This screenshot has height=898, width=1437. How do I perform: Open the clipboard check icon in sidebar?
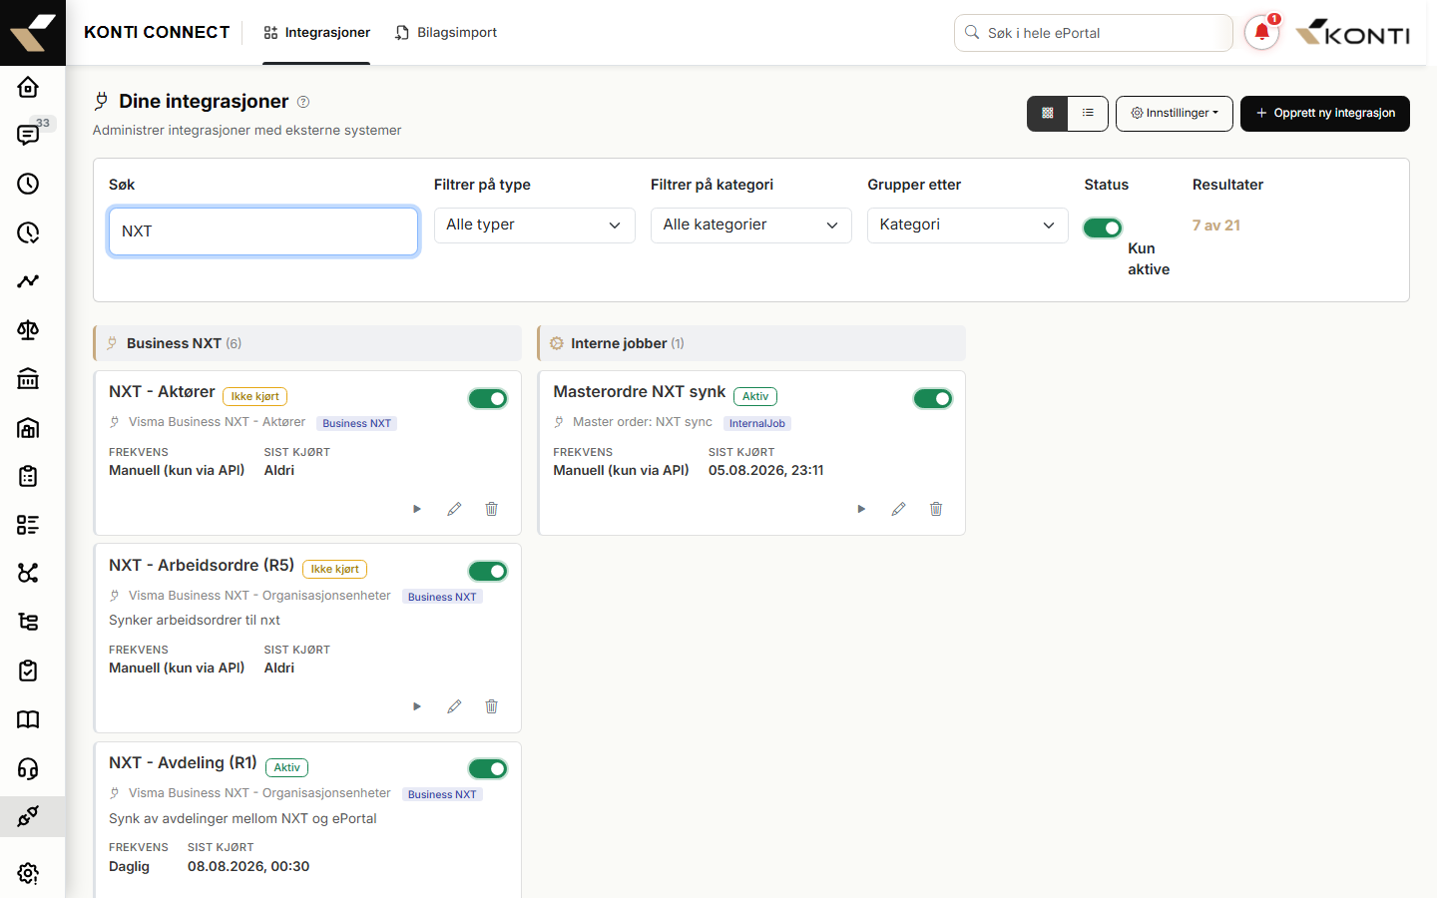coord(28,671)
